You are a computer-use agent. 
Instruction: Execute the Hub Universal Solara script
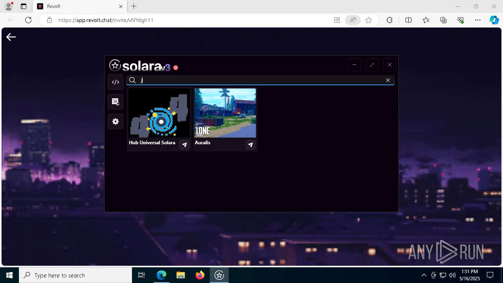[x=184, y=145]
